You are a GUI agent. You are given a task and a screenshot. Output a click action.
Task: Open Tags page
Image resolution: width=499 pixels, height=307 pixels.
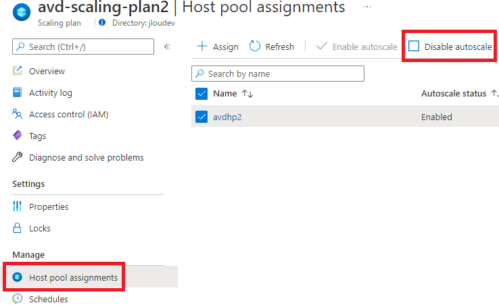pos(38,136)
